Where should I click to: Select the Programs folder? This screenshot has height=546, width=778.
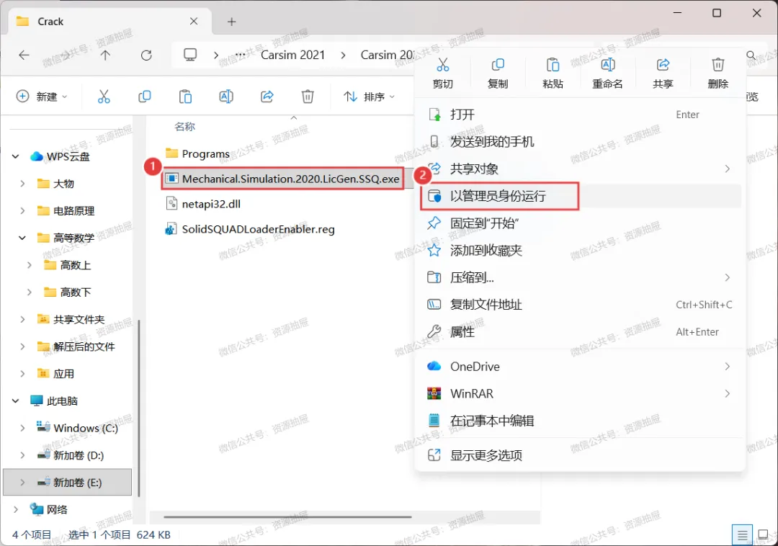(x=197, y=153)
